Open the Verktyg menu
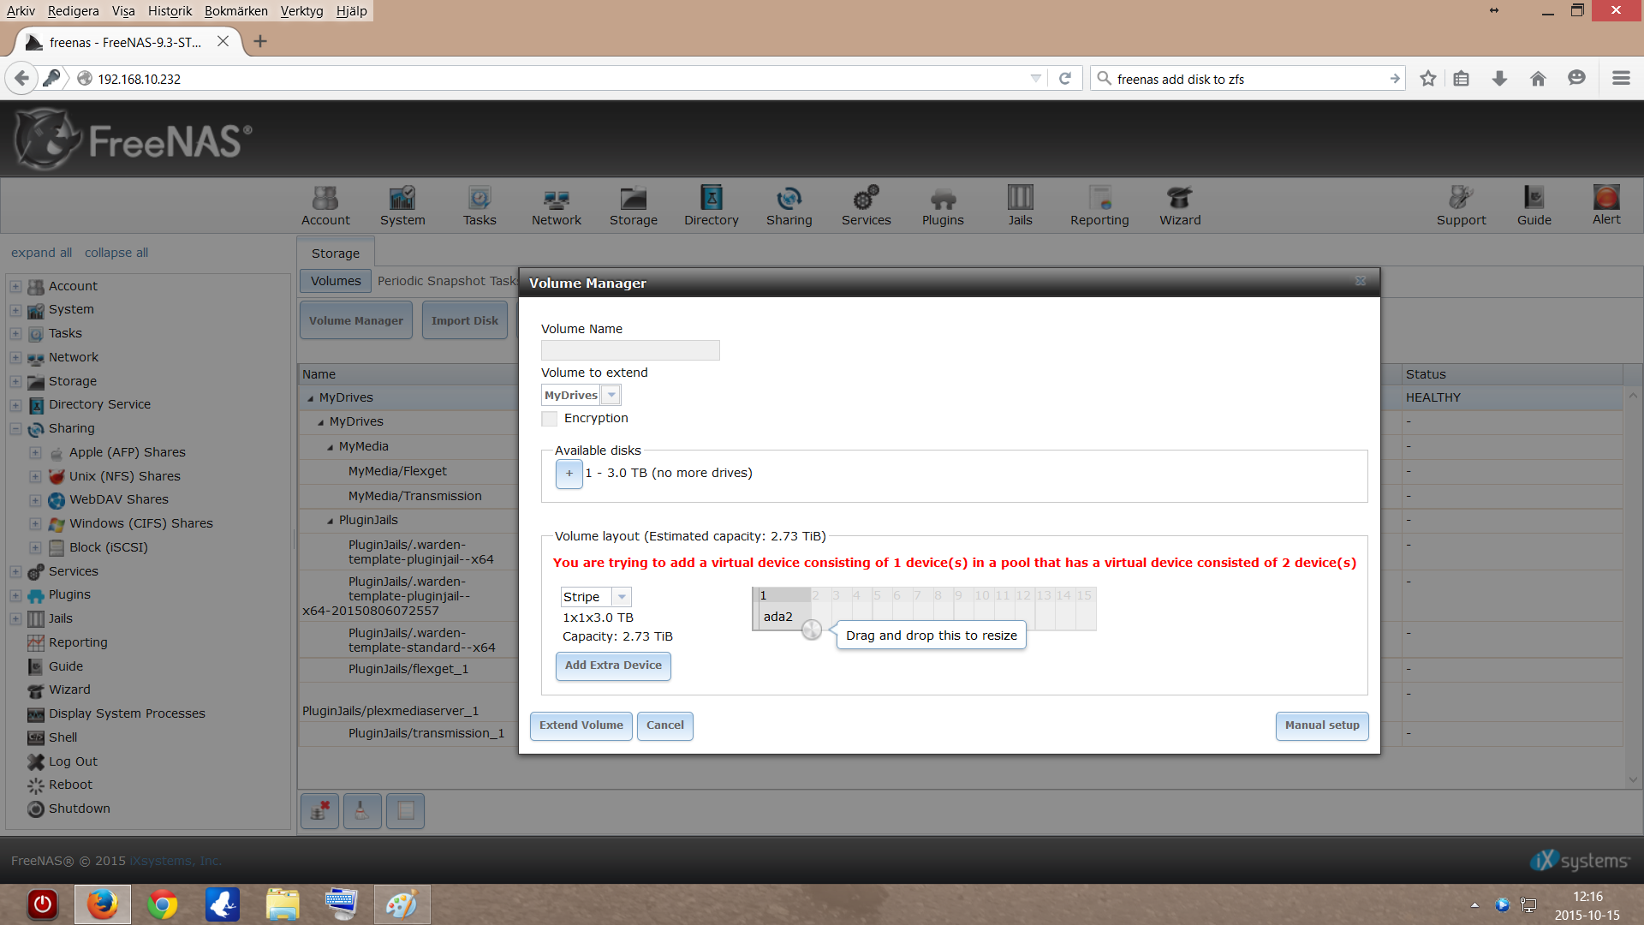Image resolution: width=1644 pixels, height=925 pixels. [x=301, y=10]
